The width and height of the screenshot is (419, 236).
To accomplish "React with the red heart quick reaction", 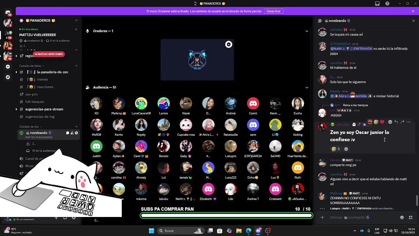I will (x=382, y=122).
